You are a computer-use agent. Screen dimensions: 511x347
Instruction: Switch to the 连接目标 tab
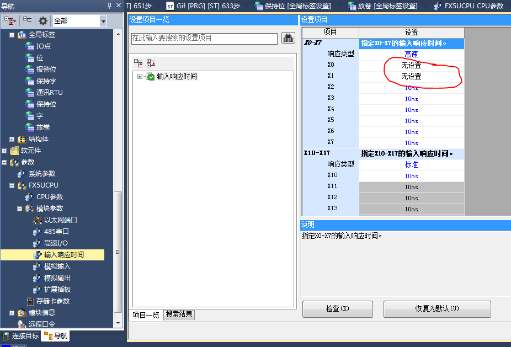coord(21,335)
